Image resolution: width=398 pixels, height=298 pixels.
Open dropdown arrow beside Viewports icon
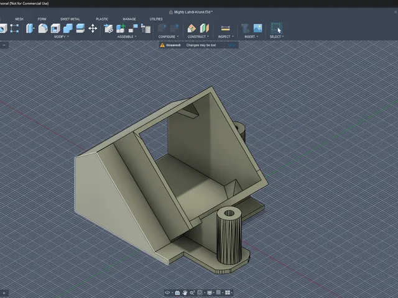coord(231,293)
